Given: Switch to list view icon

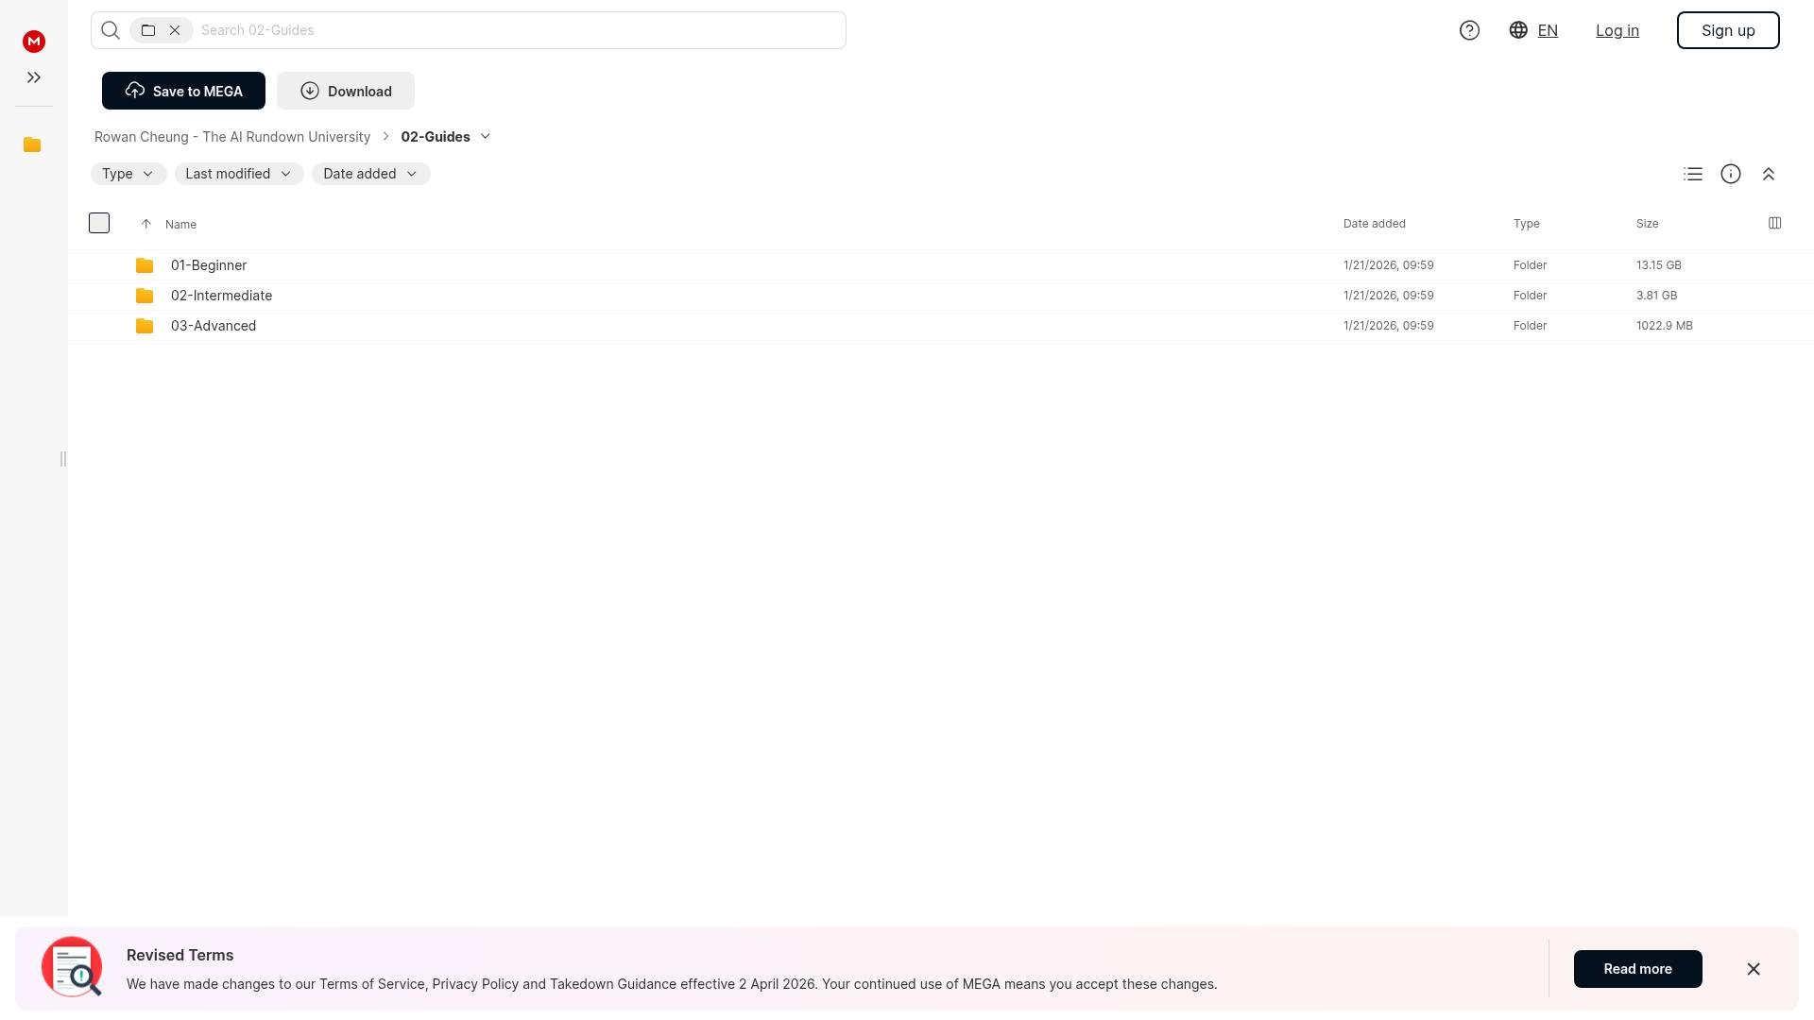Looking at the screenshot, I should (x=1693, y=174).
